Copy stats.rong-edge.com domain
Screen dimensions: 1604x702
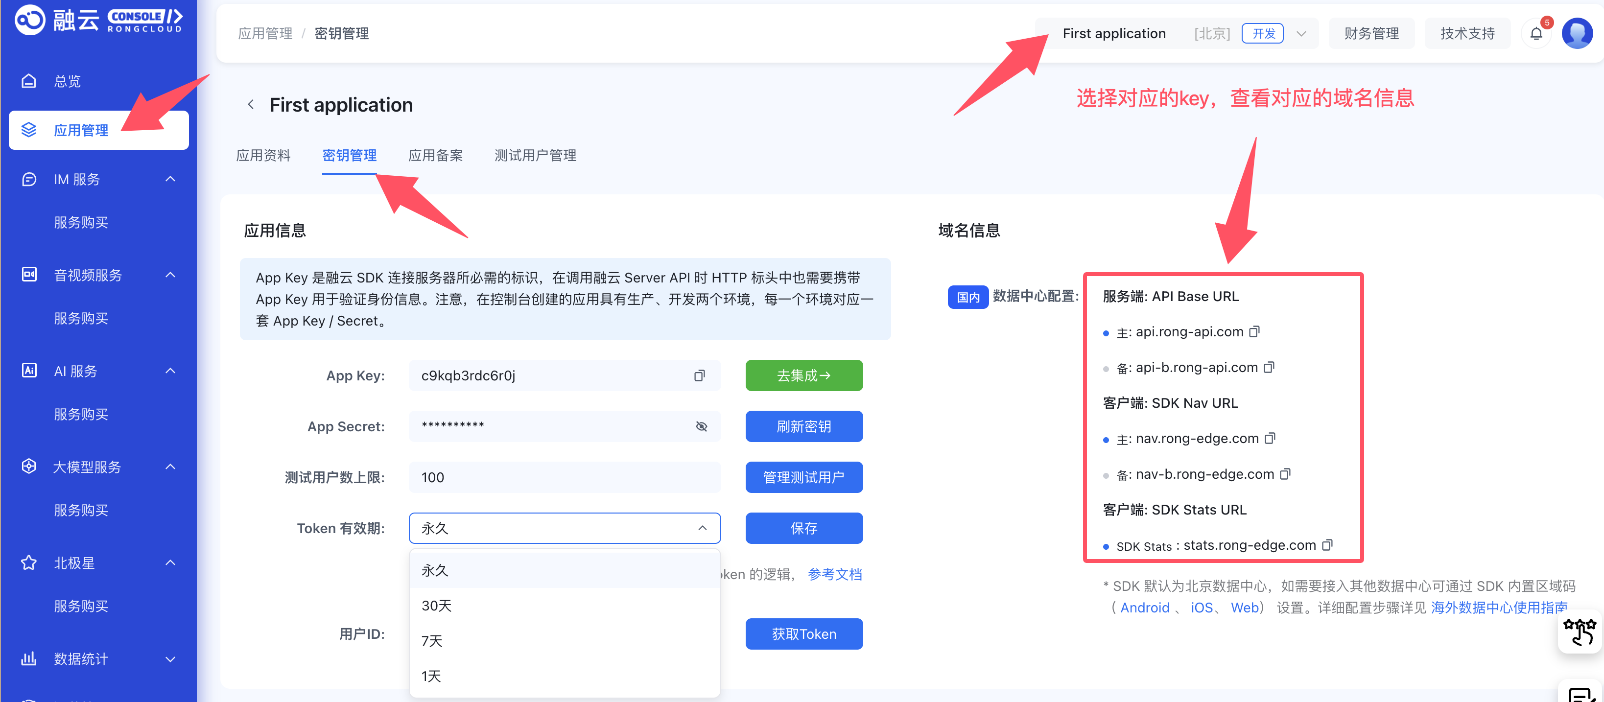pyautogui.click(x=1327, y=544)
